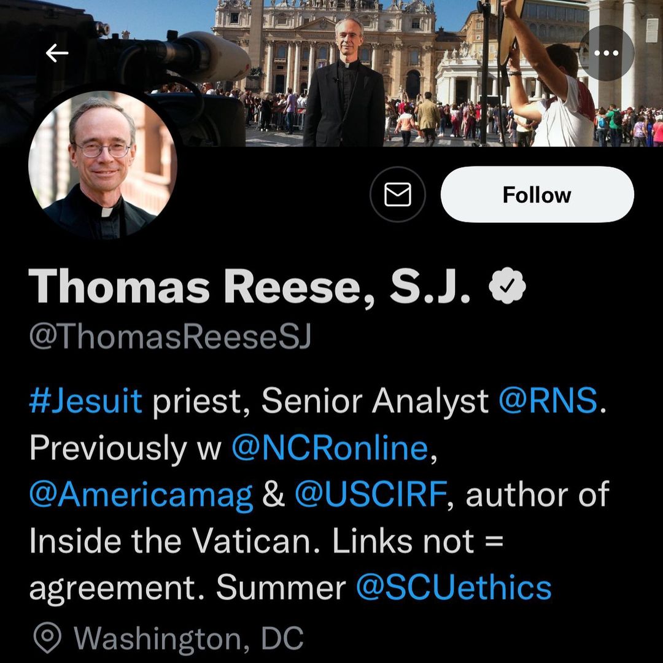
Task: Open the @NCRonline mention in bio
Action: 330,448
